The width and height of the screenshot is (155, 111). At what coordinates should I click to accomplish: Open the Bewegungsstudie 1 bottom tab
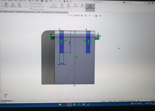[7, 101]
